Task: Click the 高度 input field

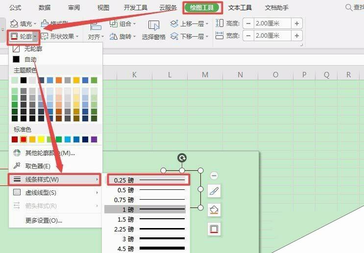Action: pyautogui.click(x=272, y=23)
